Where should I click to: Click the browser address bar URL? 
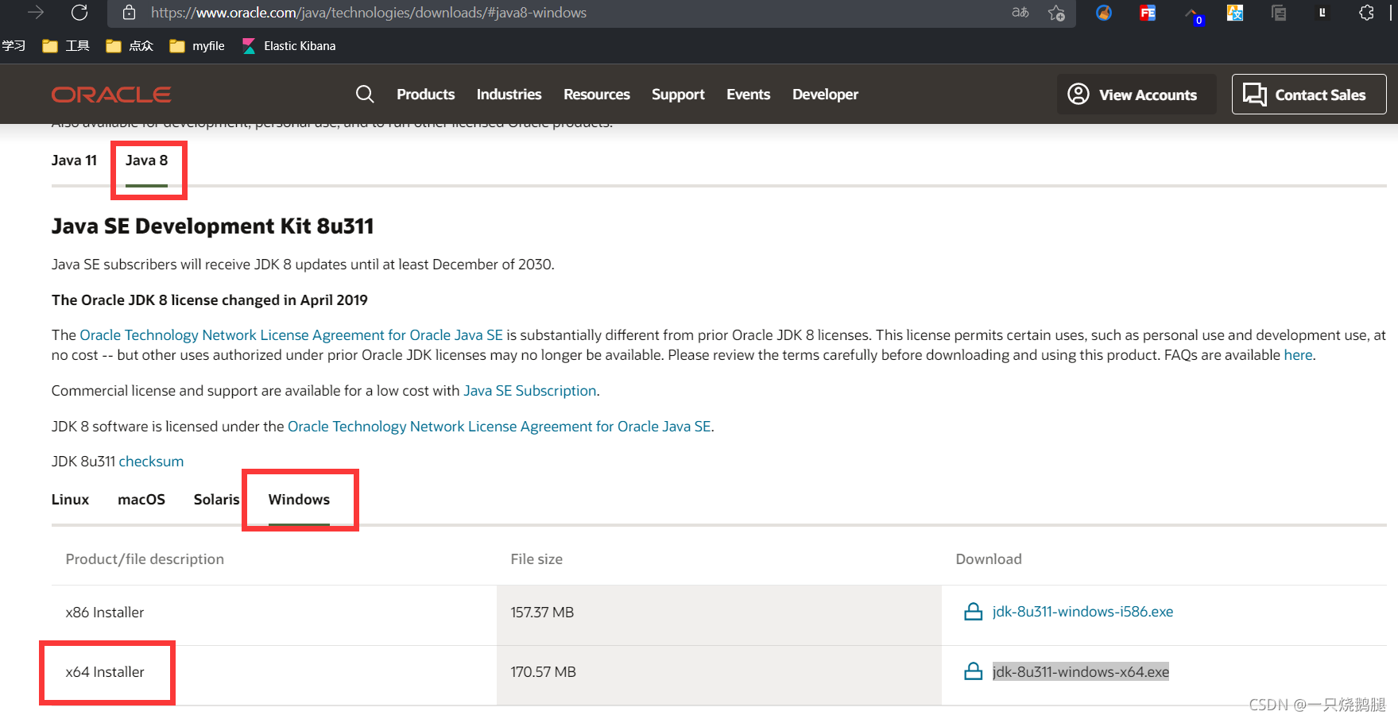tap(369, 13)
